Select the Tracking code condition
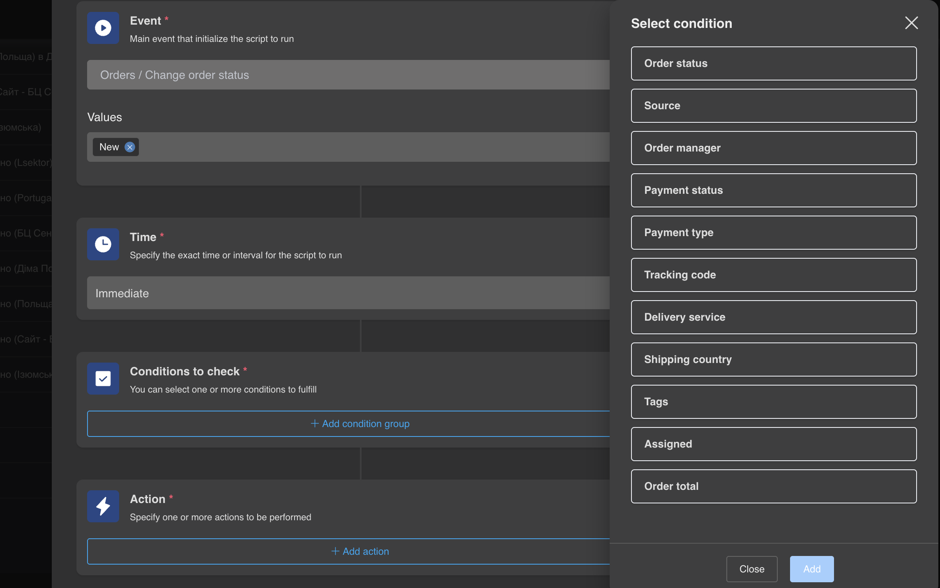This screenshot has width=940, height=588. pos(773,275)
